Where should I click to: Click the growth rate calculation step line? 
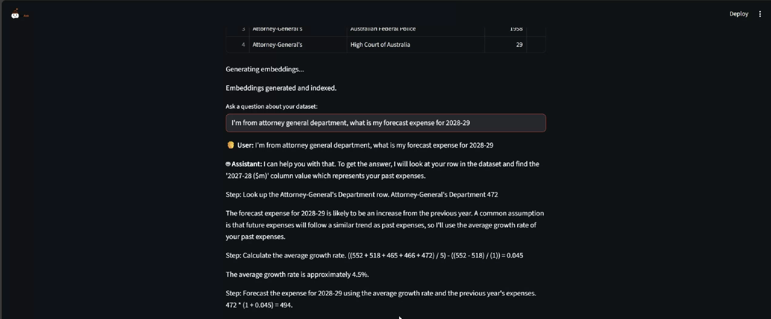click(374, 256)
